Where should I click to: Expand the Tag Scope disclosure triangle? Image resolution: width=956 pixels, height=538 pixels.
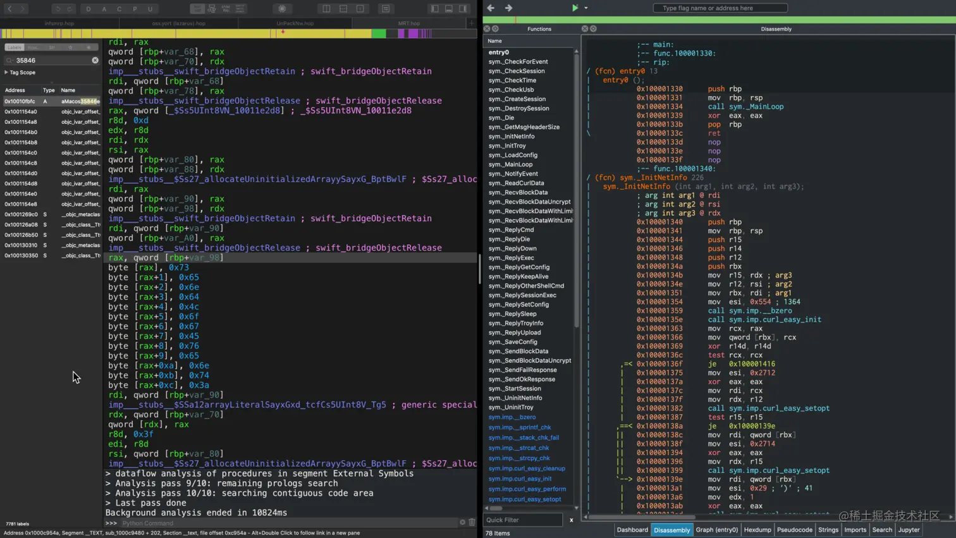[6, 72]
